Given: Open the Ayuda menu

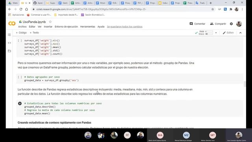Looking at the screenshot, I should click(101, 27).
